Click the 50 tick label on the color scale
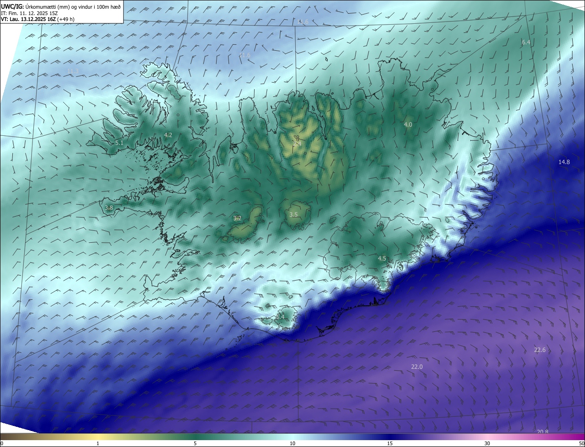The image size is (585, 447). (581, 443)
